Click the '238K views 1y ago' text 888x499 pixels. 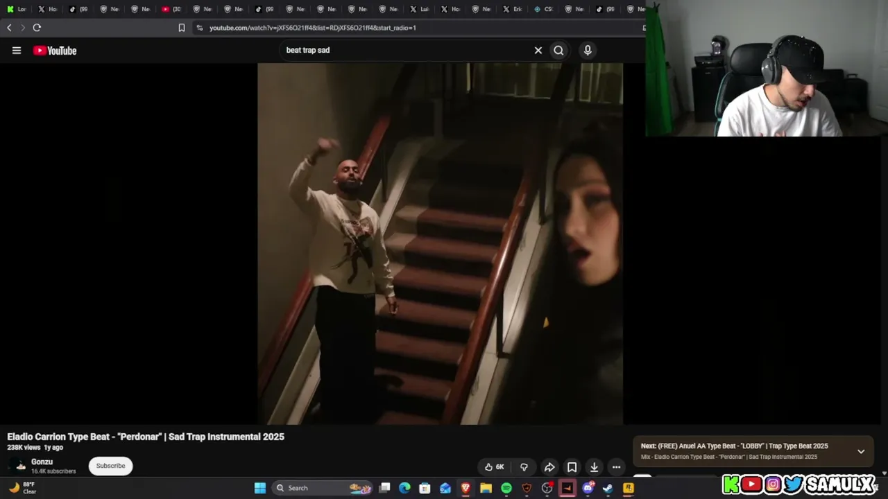coord(35,448)
